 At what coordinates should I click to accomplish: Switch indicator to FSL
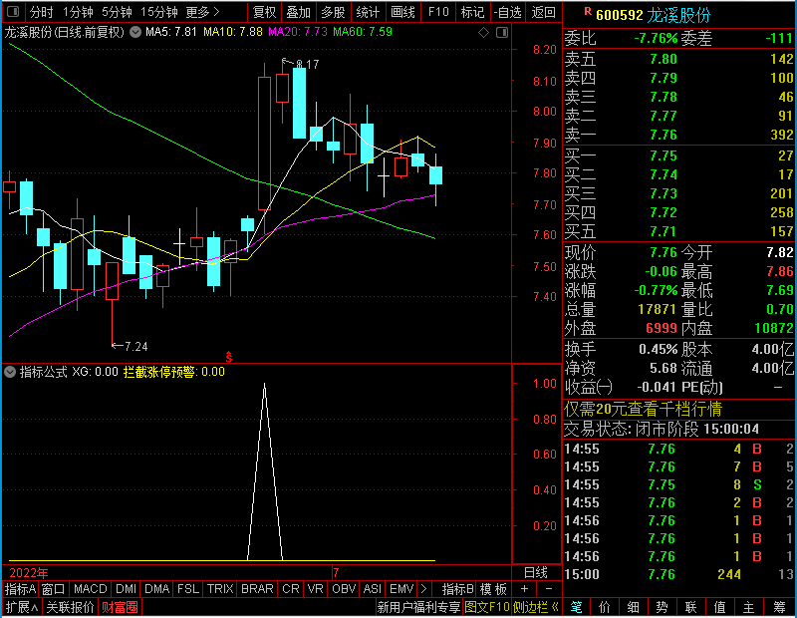[x=188, y=589]
